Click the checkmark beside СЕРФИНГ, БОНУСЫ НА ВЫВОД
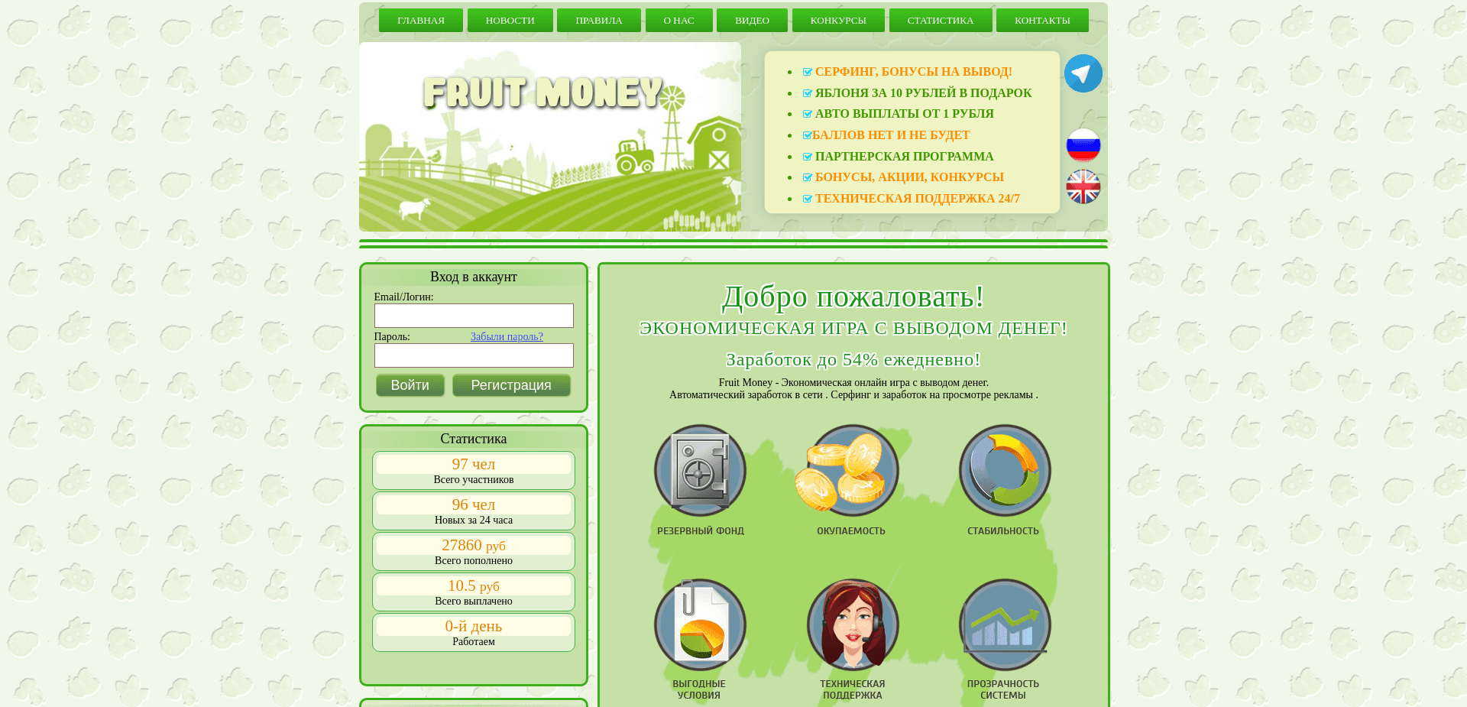Screen dimensions: 1467x707 tap(808, 71)
